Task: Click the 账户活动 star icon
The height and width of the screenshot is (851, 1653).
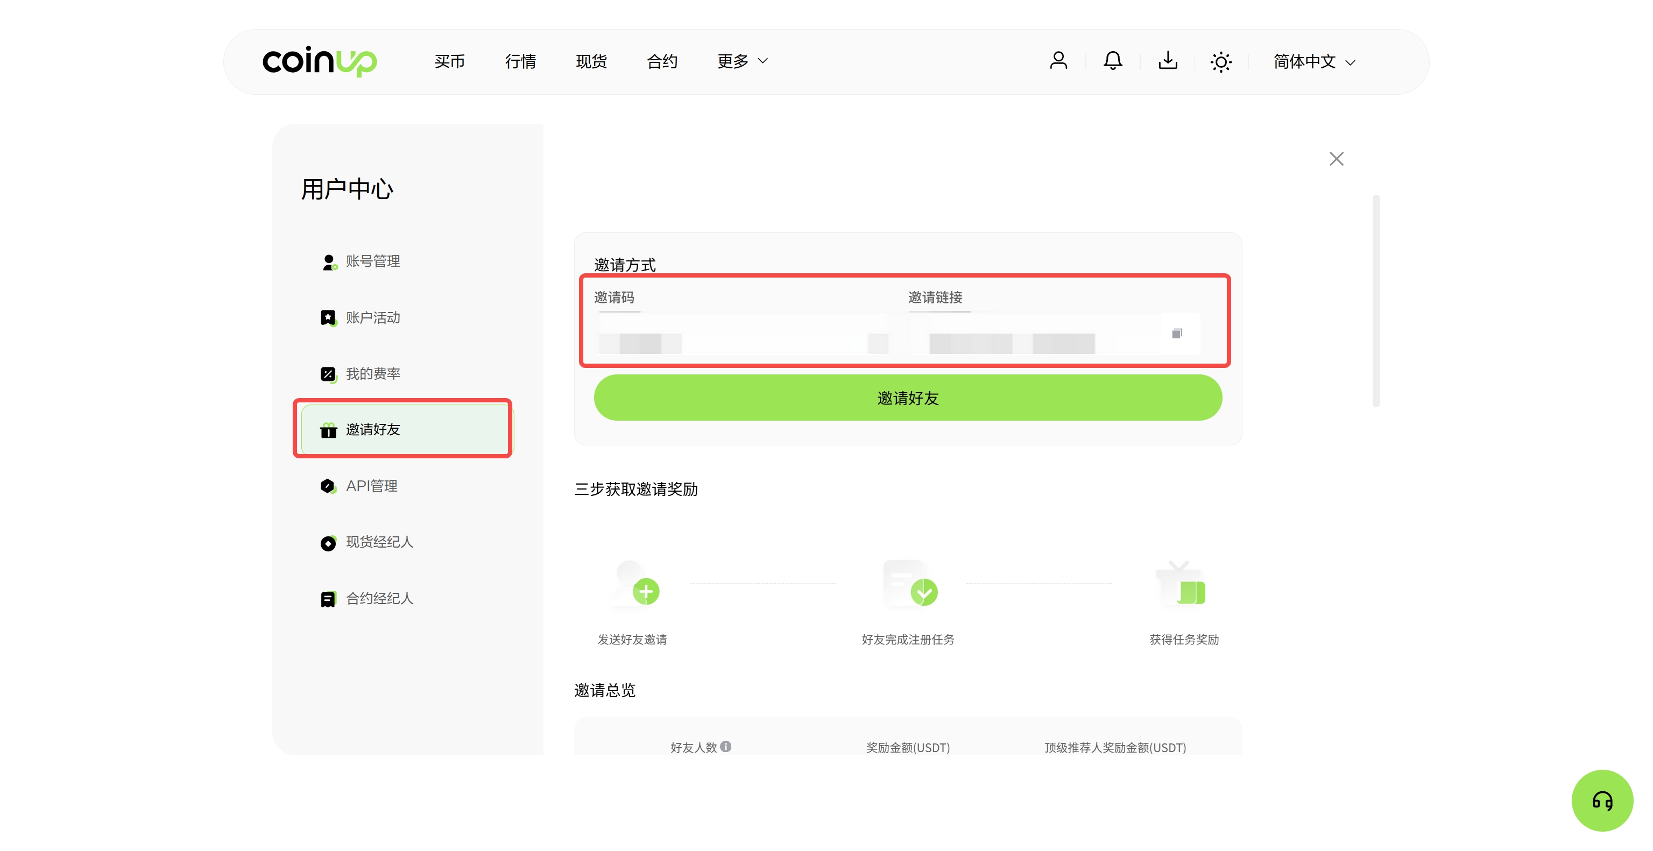Action: (x=329, y=318)
